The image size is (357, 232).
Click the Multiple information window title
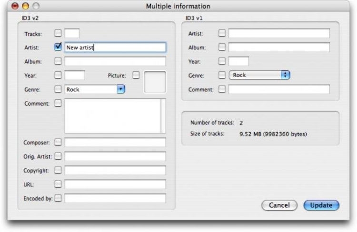[178, 6]
